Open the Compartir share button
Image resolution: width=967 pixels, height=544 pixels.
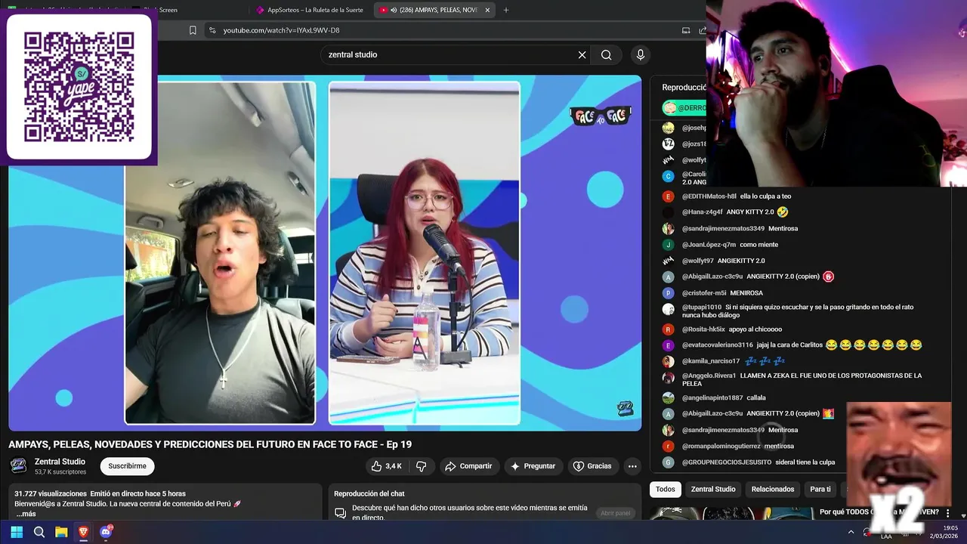(x=468, y=466)
